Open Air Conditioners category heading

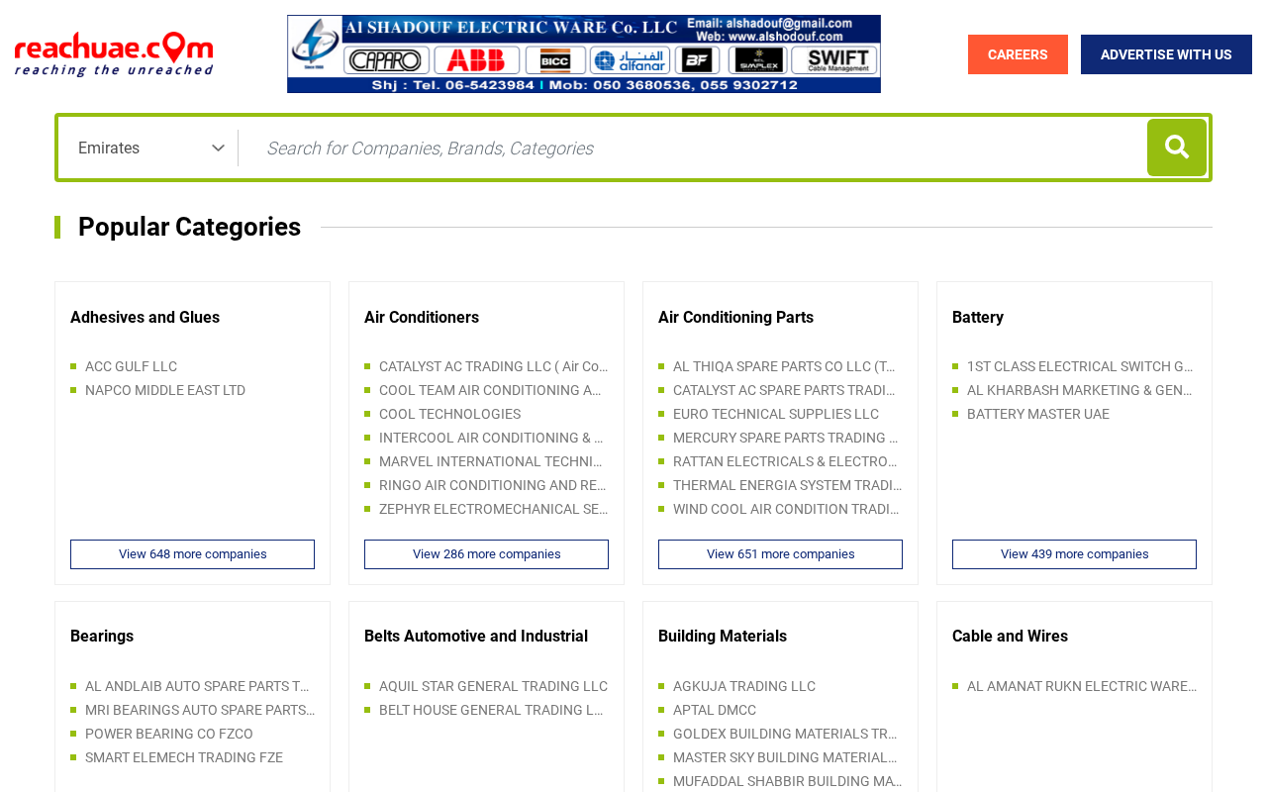tap(422, 318)
